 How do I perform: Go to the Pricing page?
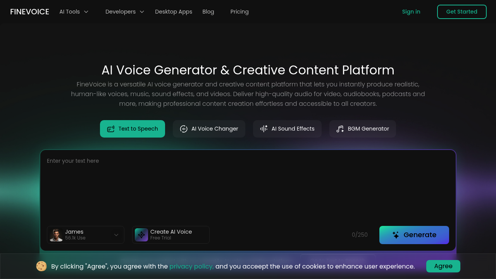coord(239,12)
